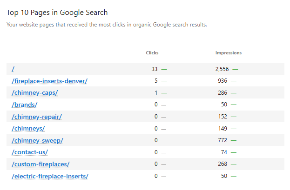Click the green trend dash beside 286 impressions
This screenshot has height=190, width=290.
[234, 93]
